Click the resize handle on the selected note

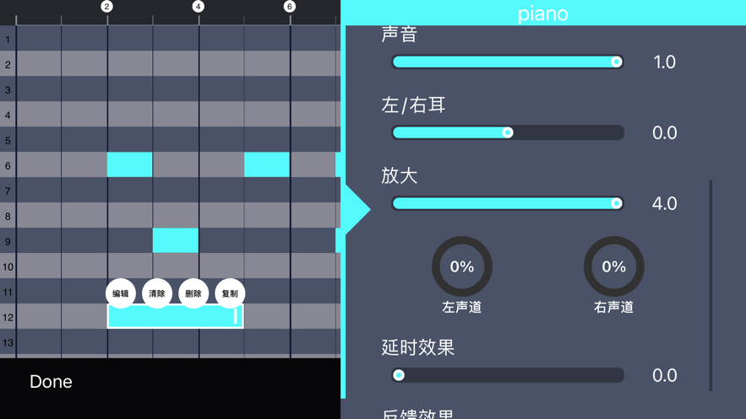(x=235, y=316)
